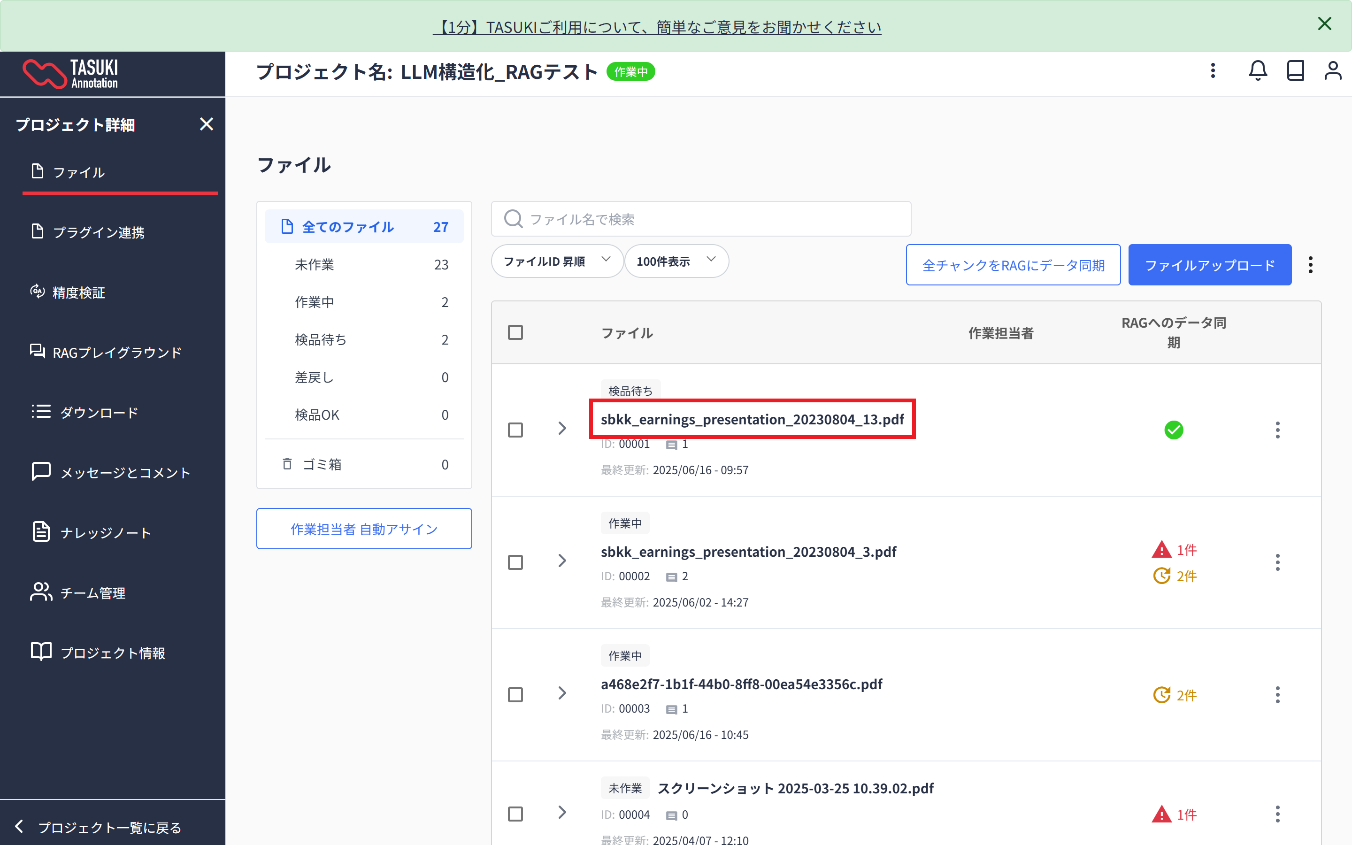This screenshot has height=845, width=1352.
Task: Tick the select-all files header checkbox
Action: click(515, 332)
